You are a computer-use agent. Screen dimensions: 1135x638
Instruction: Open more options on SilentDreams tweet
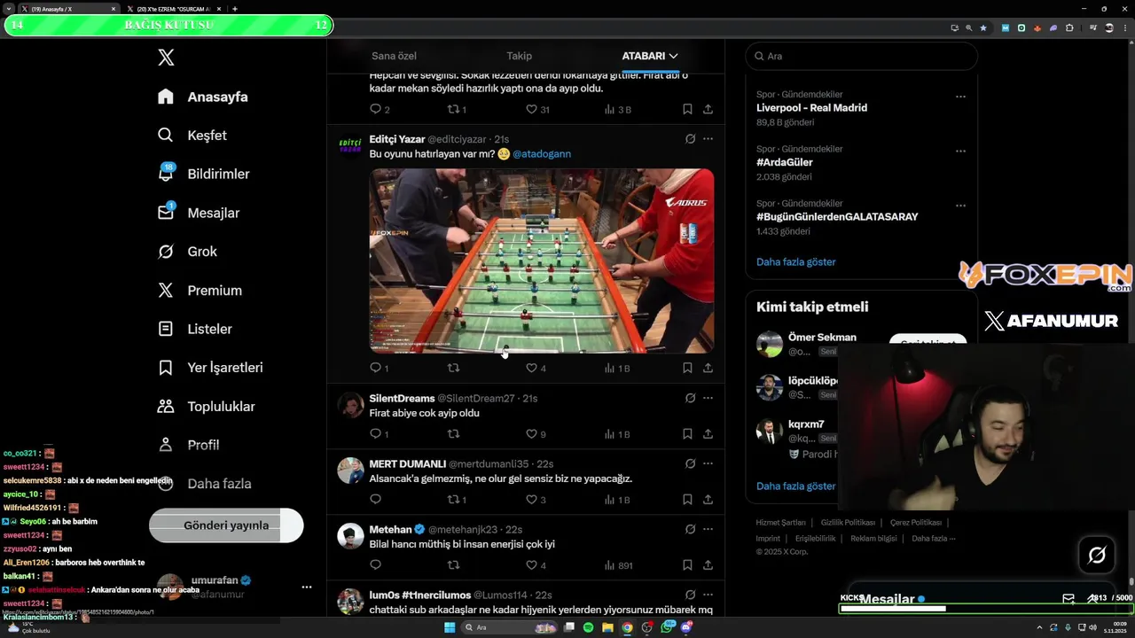pyautogui.click(x=708, y=399)
